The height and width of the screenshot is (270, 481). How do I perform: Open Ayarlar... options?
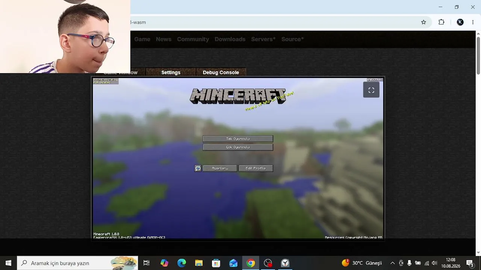tap(220, 168)
